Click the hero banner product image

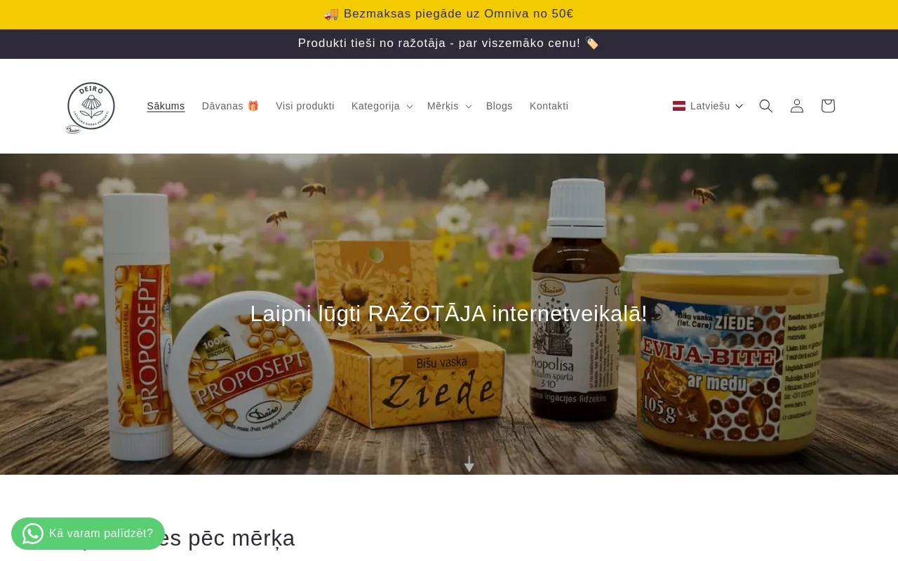pos(449,314)
